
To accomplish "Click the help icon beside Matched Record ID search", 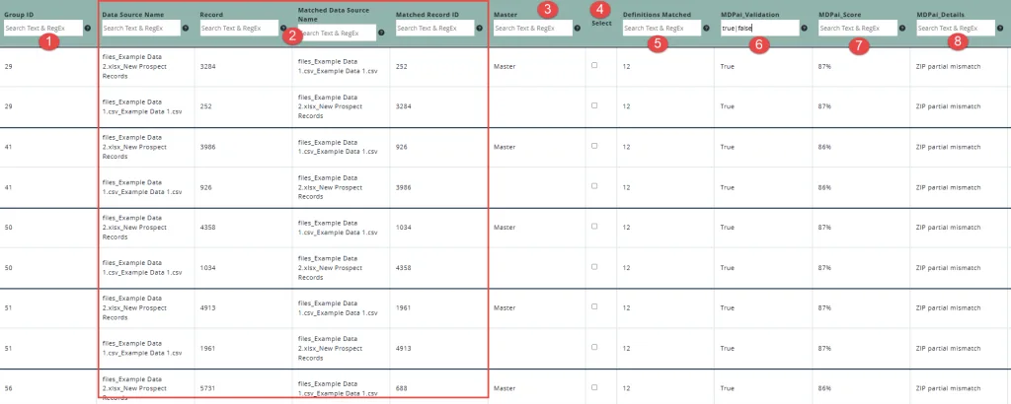I will 479,29.
